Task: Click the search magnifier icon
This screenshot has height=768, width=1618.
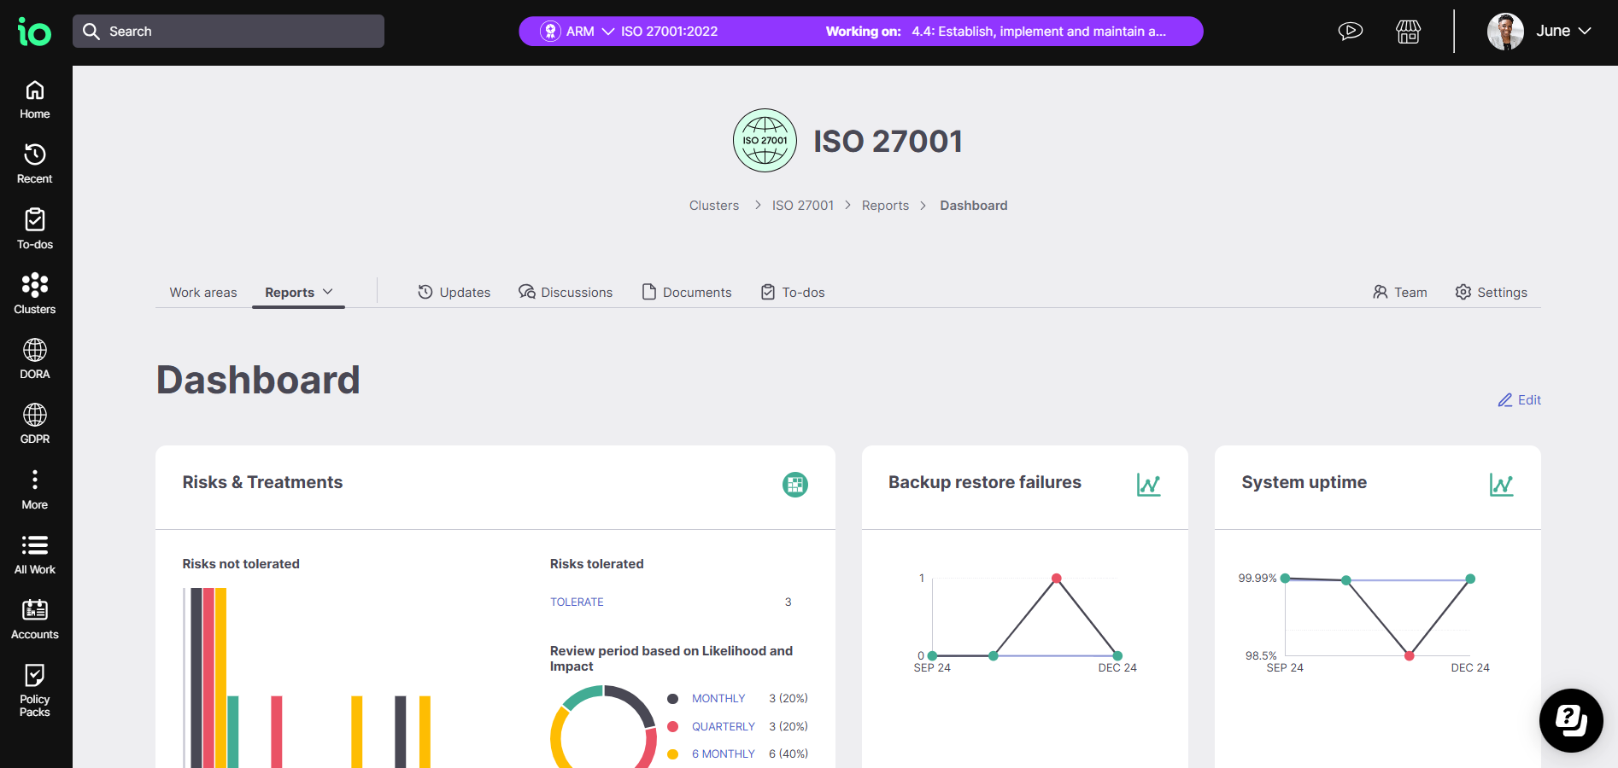Action: [x=91, y=32]
